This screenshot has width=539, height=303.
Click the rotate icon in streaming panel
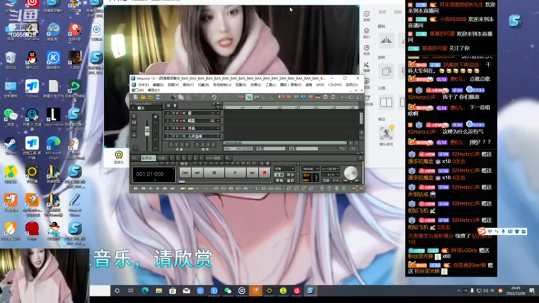[386, 71]
